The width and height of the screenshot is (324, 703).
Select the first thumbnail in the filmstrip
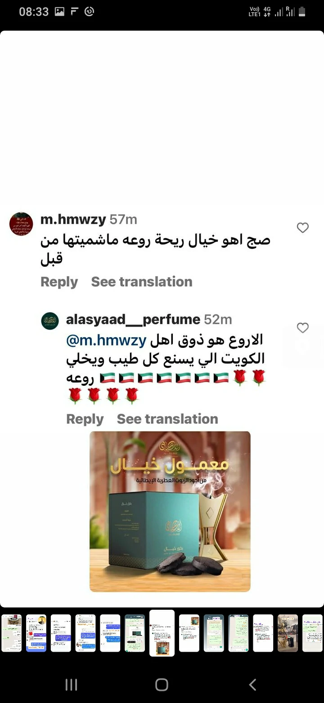tap(11, 633)
